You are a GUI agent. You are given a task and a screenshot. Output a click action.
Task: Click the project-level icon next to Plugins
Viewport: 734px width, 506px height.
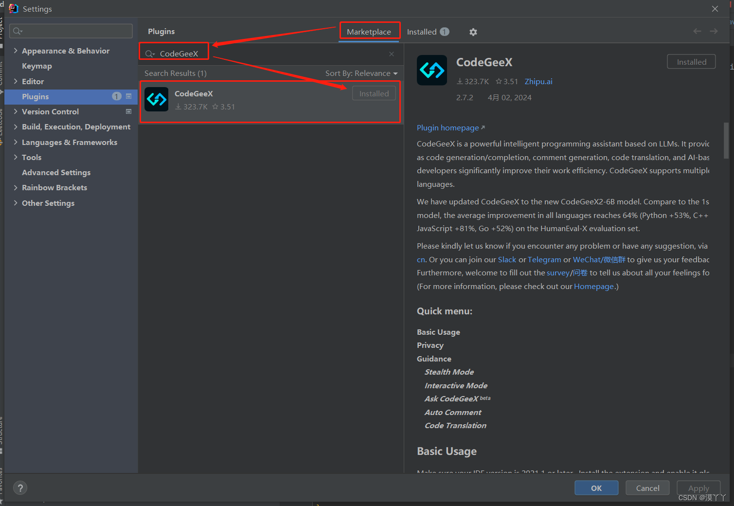click(129, 96)
